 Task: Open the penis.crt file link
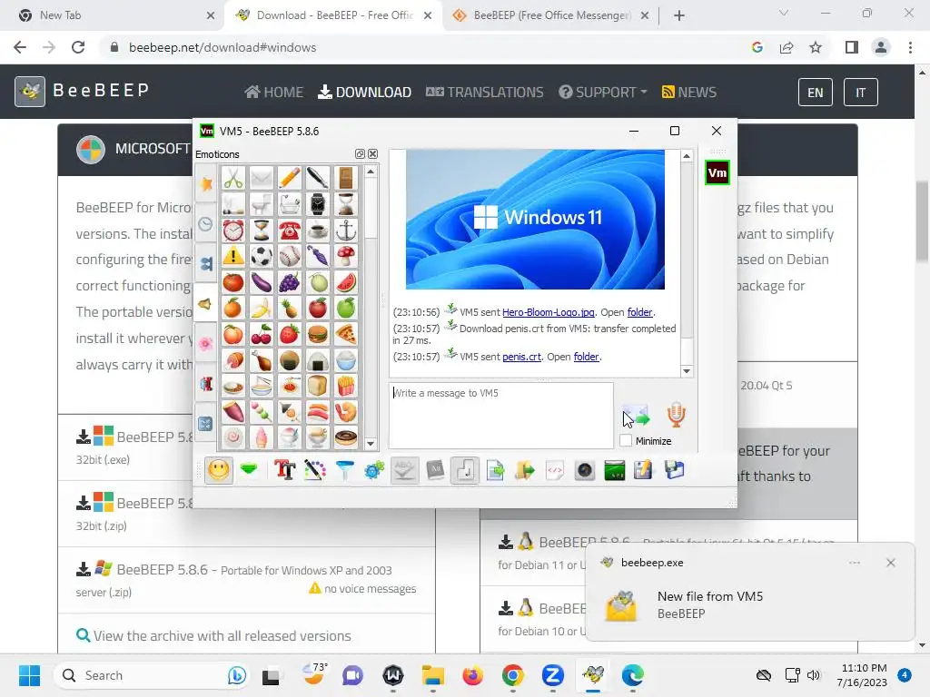pos(521,357)
